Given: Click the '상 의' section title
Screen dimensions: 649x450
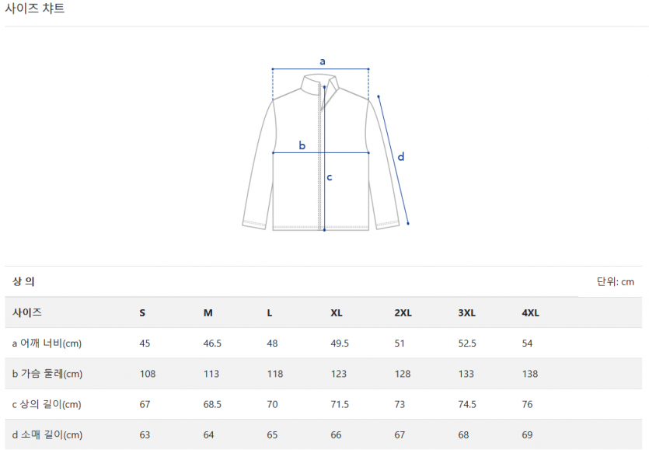Looking at the screenshot, I should click(x=24, y=281).
